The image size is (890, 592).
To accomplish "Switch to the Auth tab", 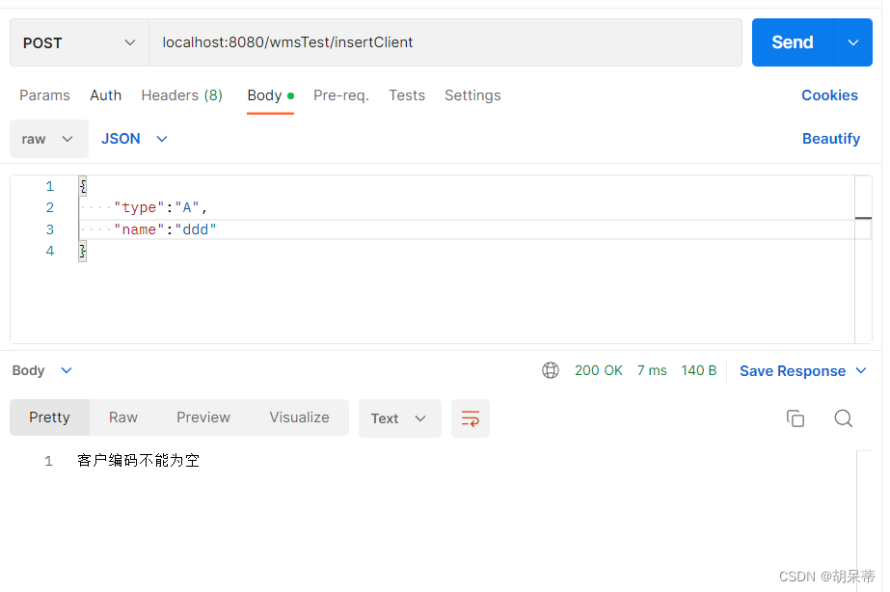I will 105,95.
